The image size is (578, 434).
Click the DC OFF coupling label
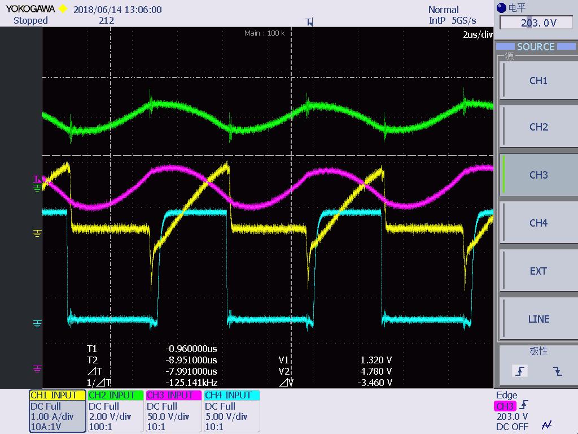click(x=512, y=427)
